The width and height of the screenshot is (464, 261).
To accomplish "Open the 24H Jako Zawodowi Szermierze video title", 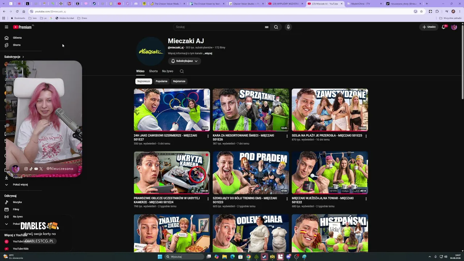I will (x=165, y=137).
